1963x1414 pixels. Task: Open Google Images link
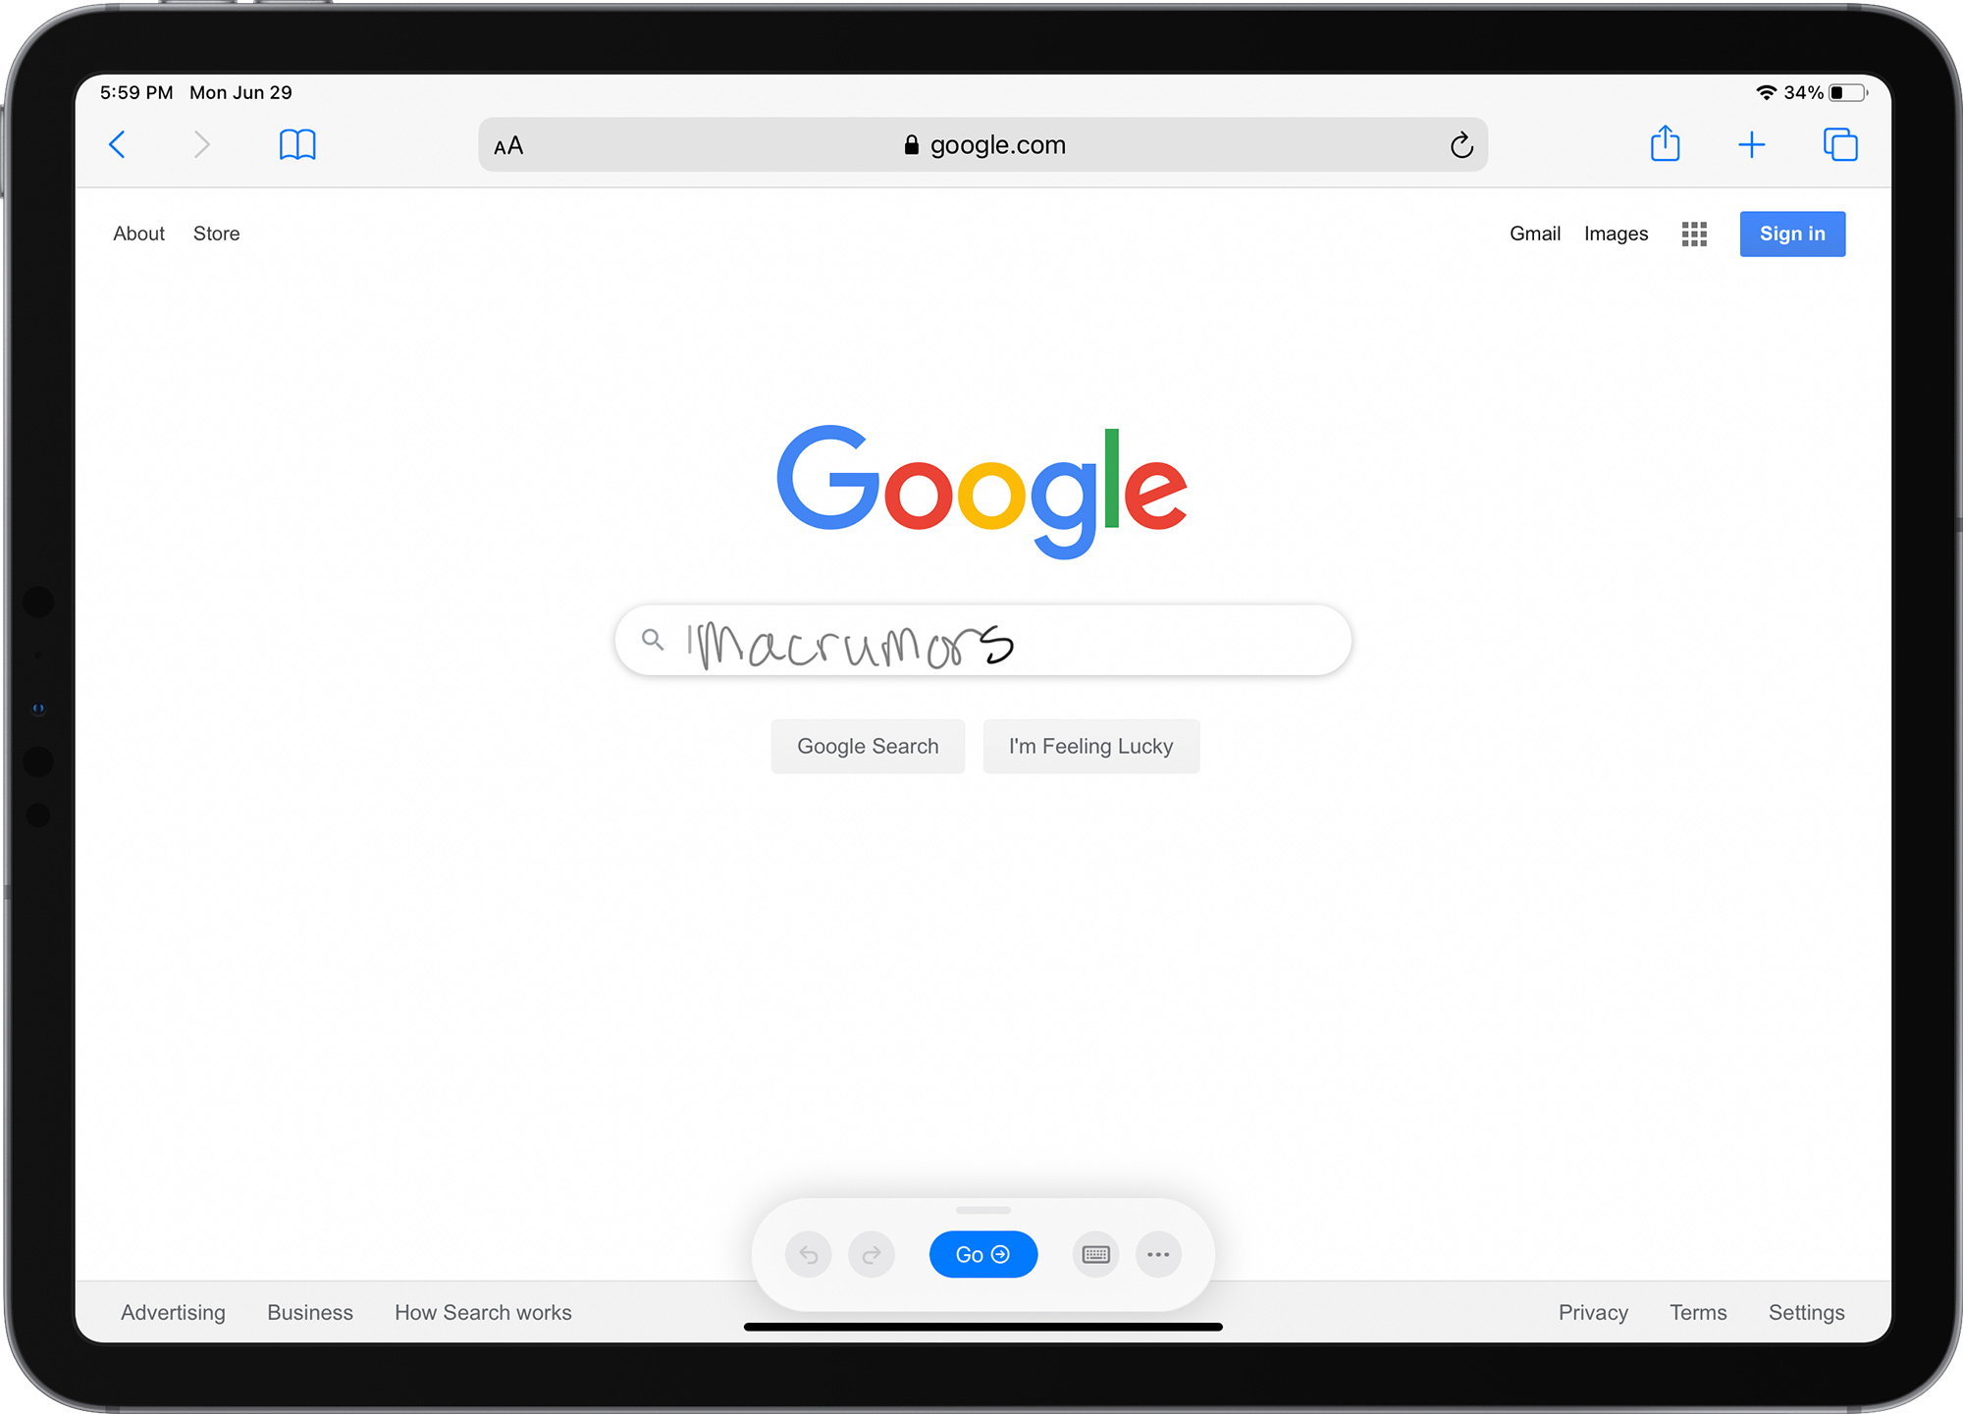tap(1614, 232)
